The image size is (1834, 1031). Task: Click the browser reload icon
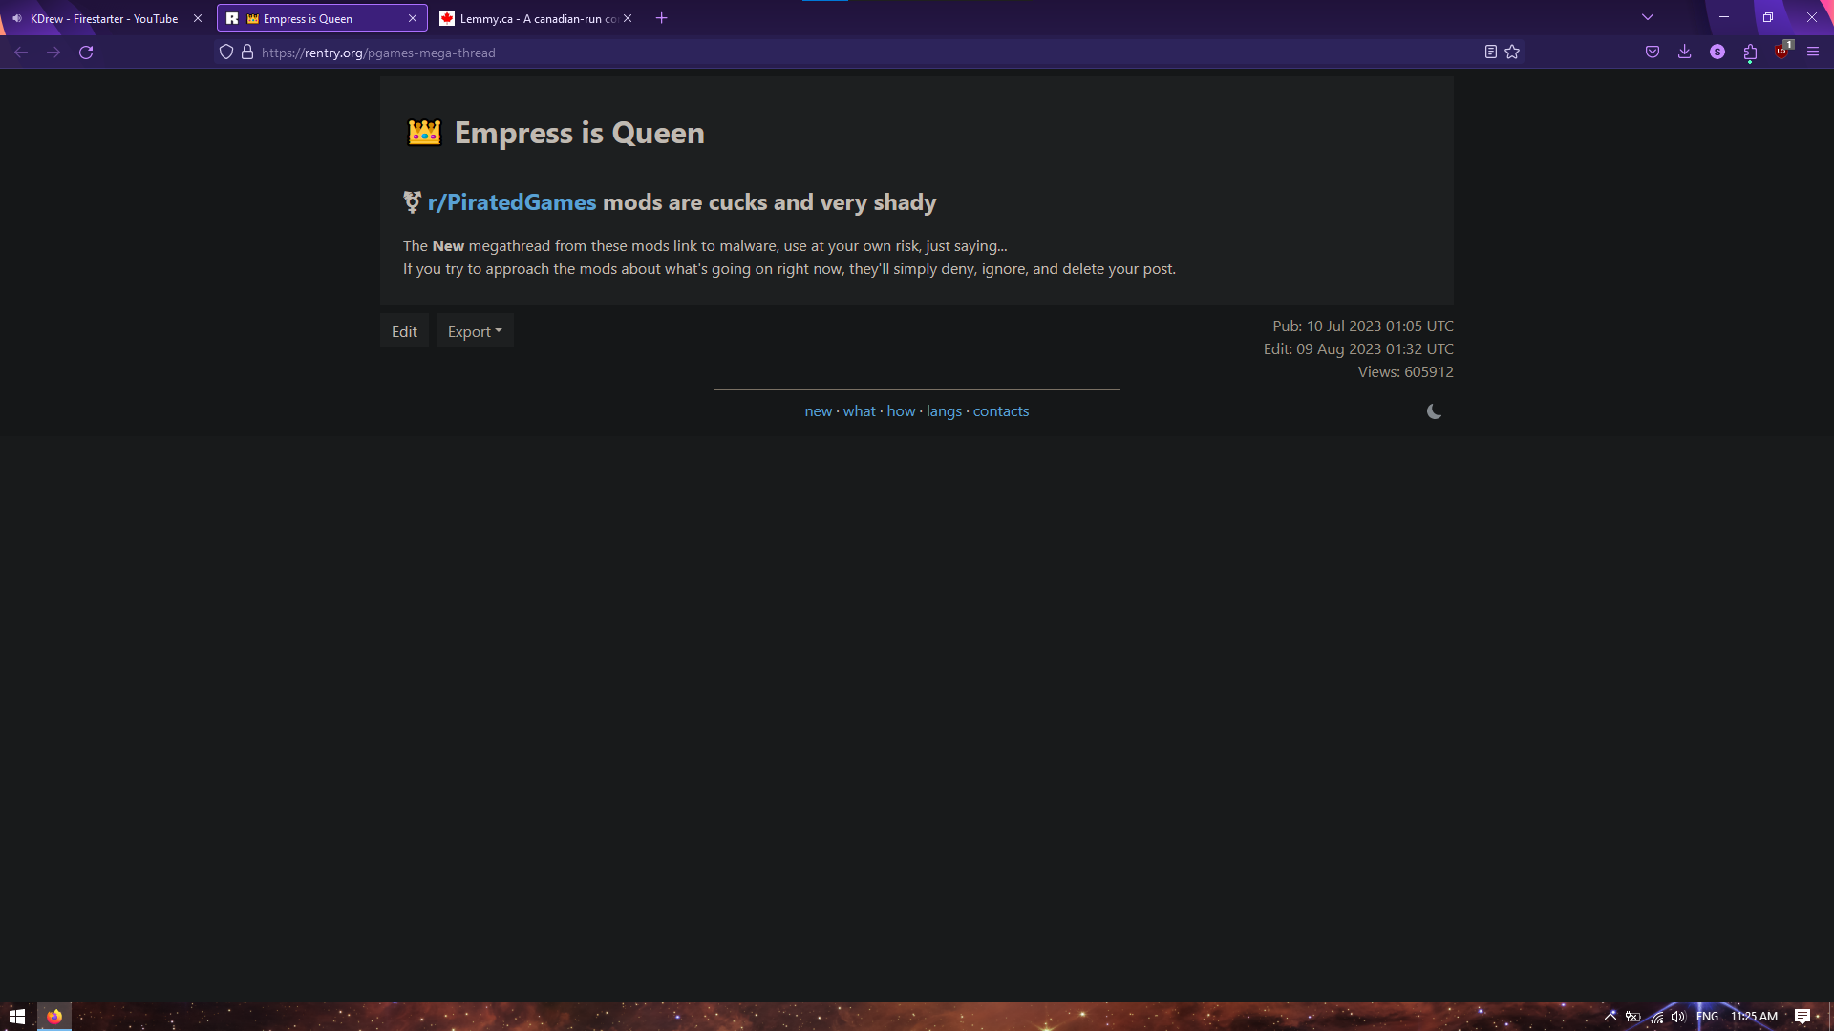(86, 53)
